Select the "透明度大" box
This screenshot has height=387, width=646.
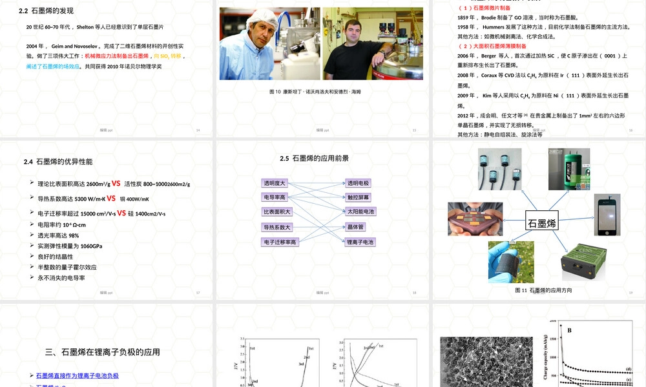tap(275, 183)
